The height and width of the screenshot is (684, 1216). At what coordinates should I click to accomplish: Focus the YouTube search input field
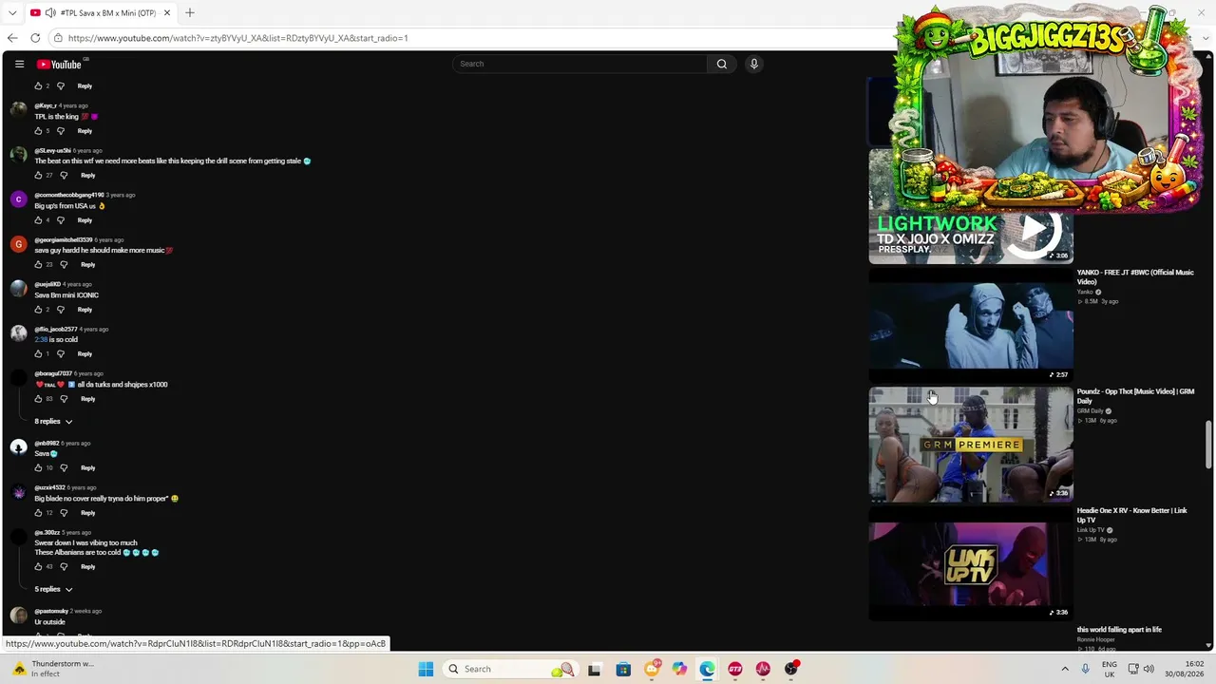point(580,64)
